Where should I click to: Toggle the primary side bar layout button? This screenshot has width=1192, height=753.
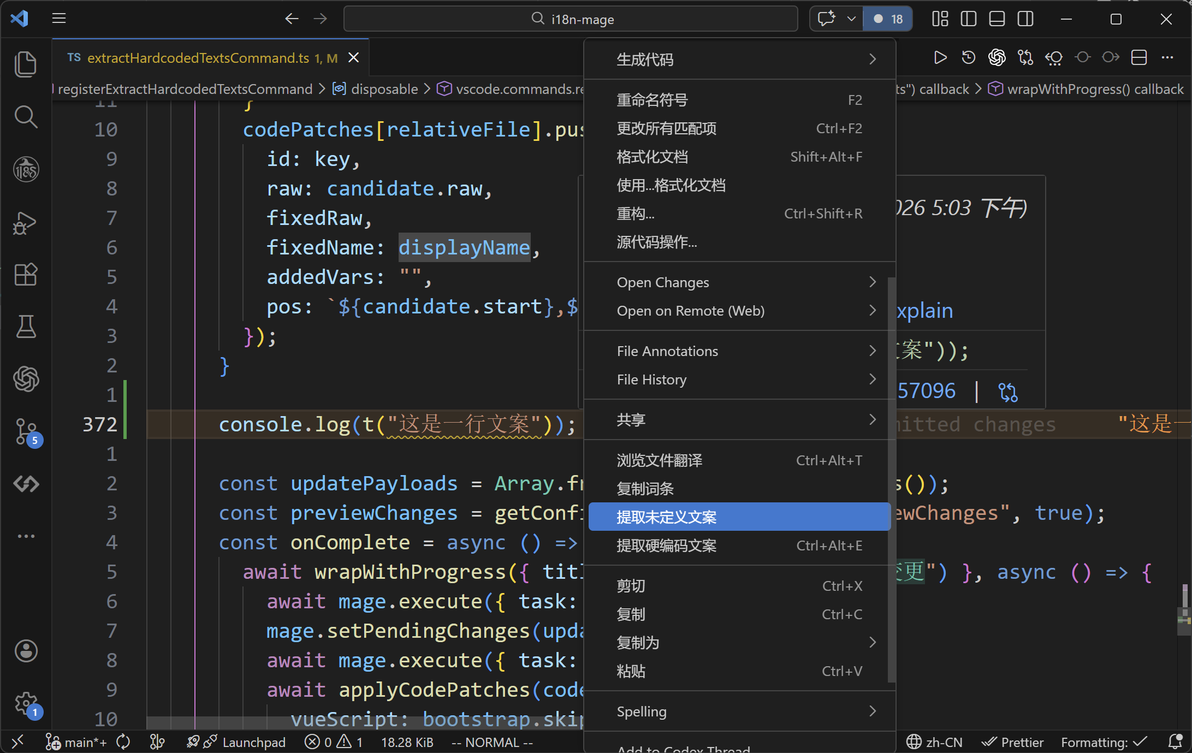click(x=969, y=19)
